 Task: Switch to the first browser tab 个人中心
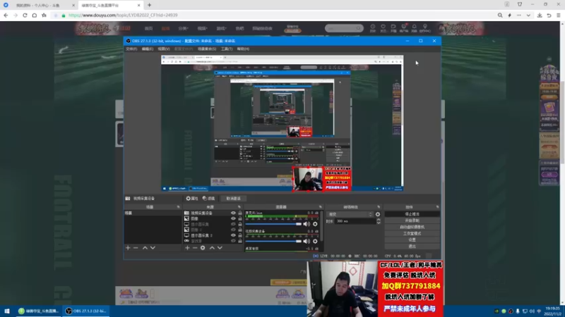click(x=39, y=6)
